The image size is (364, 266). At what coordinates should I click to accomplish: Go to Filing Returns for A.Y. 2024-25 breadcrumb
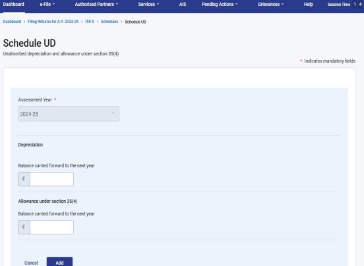tap(53, 22)
